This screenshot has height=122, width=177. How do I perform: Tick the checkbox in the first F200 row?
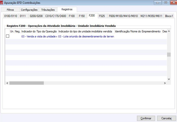click(x=8, y=36)
